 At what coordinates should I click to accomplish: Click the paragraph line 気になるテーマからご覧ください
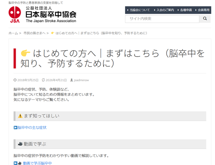[41, 99]
